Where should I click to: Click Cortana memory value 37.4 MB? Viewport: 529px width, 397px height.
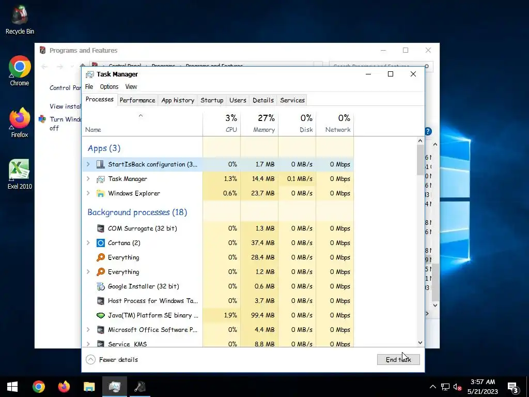tap(263, 243)
